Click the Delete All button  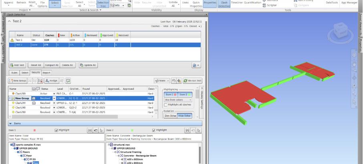tap(68, 65)
